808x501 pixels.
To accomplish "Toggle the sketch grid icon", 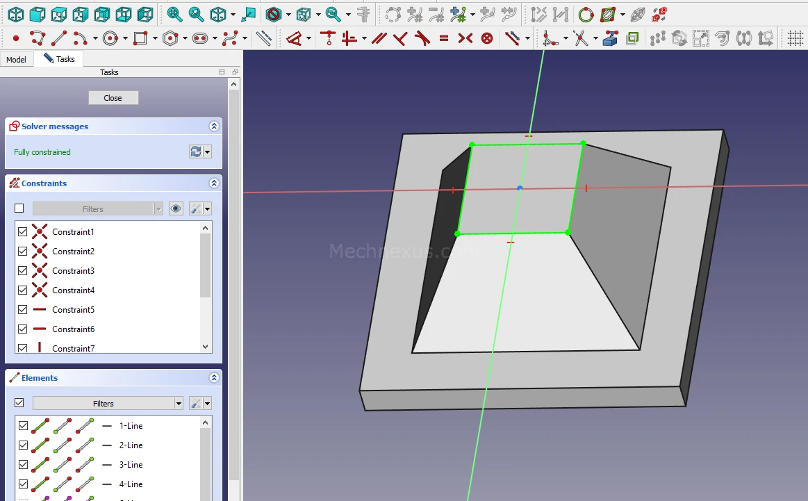I will tap(795, 38).
